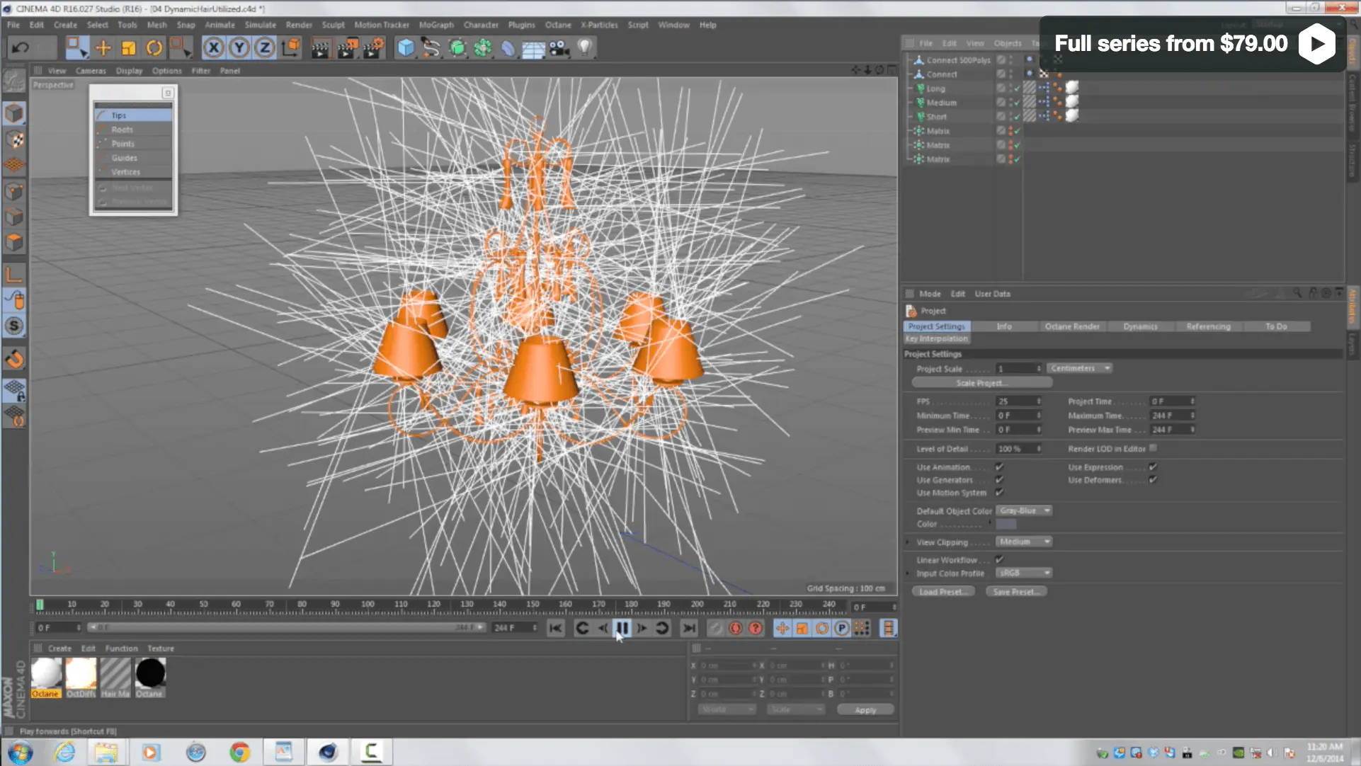Toggle Use Generators checkbox
Image resolution: width=1361 pixels, height=766 pixels.
click(999, 480)
